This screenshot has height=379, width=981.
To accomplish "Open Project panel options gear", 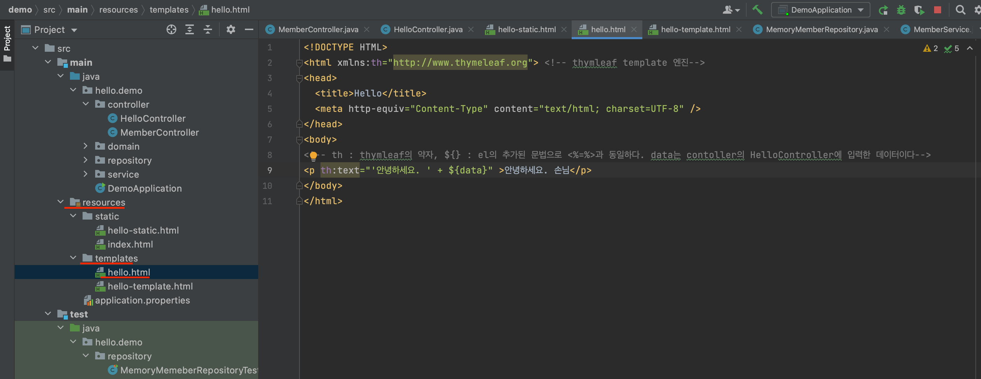I will click(x=231, y=30).
